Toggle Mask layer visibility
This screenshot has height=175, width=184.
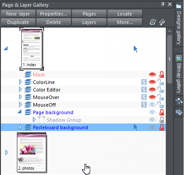point(152,75)
